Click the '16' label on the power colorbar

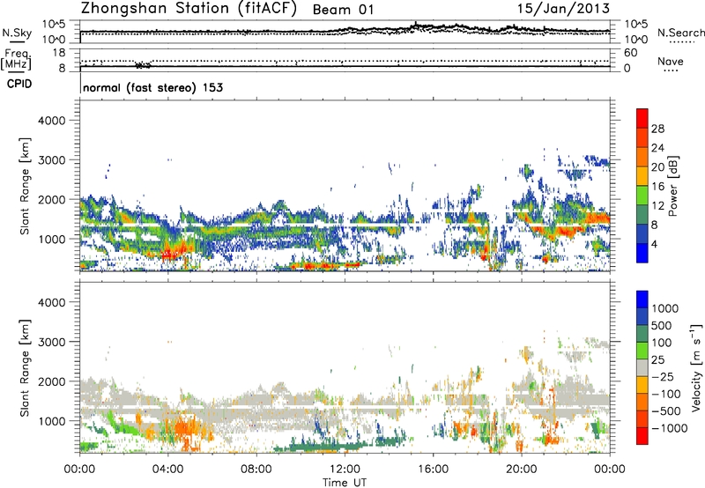(657, 187)
